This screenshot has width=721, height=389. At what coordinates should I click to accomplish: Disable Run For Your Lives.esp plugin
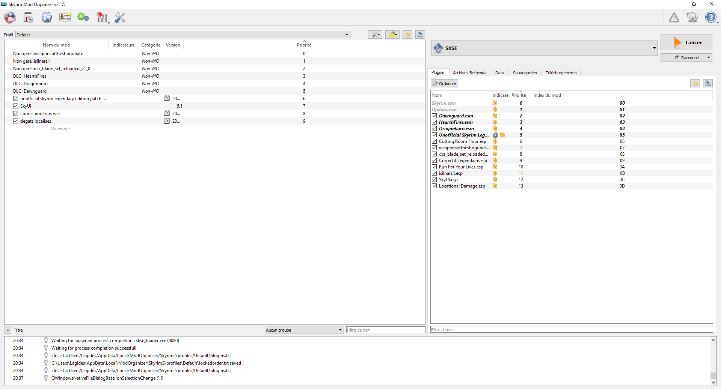coord(434,167)
